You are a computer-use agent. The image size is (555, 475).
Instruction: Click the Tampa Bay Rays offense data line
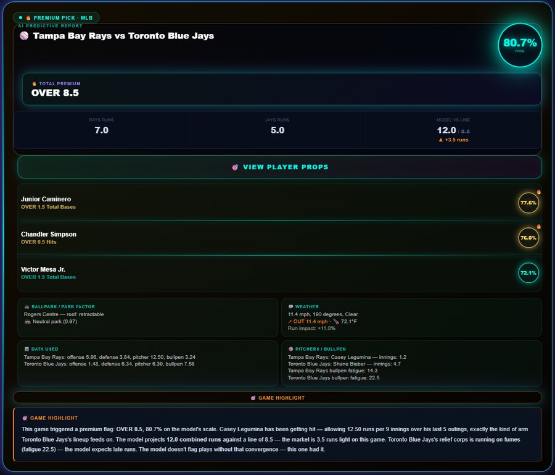[x=110, y=357]
